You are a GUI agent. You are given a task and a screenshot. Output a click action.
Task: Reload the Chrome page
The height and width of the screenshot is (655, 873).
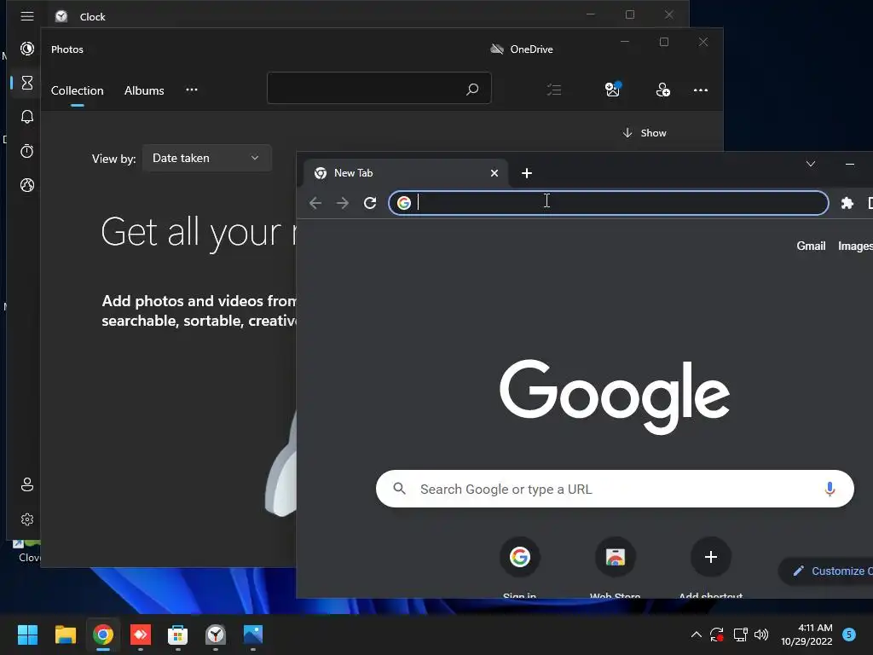[370, 203]
